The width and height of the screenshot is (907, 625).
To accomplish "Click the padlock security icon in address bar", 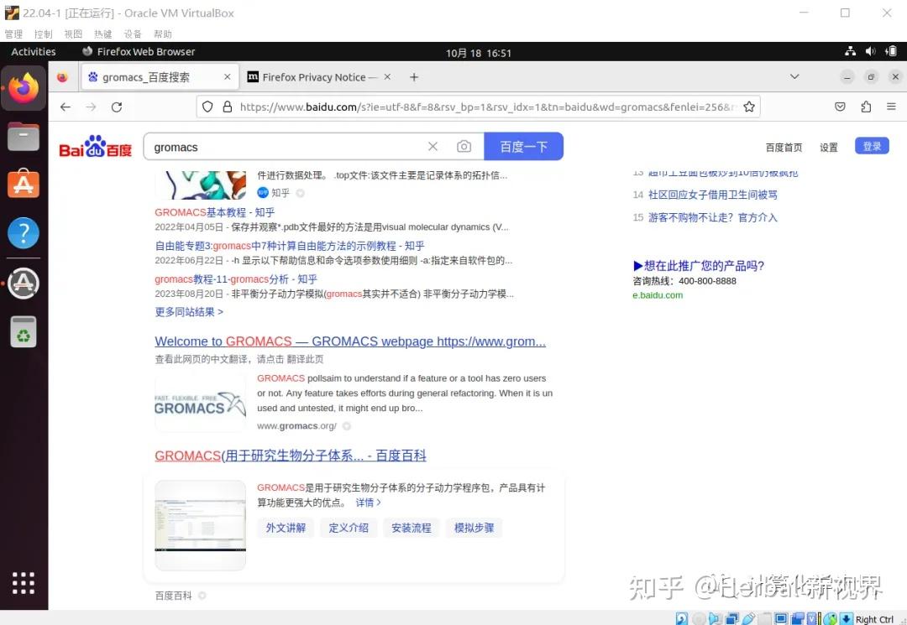I will click(228, 107).
